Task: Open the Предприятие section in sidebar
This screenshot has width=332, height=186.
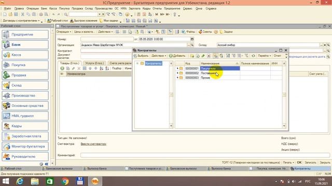Action: click(x=25, y=35)
